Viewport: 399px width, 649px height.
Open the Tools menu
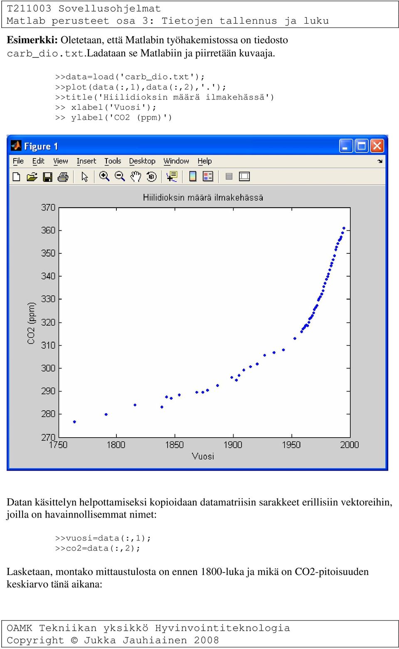pyautogui.click(x=113, y=161)
